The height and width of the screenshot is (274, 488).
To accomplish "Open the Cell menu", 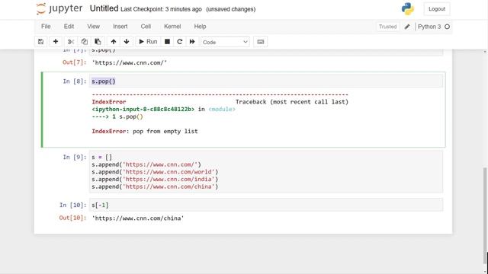I will pos(146,27).
